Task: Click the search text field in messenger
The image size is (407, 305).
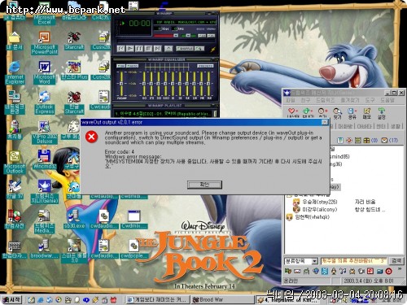Action: [353, 261]
